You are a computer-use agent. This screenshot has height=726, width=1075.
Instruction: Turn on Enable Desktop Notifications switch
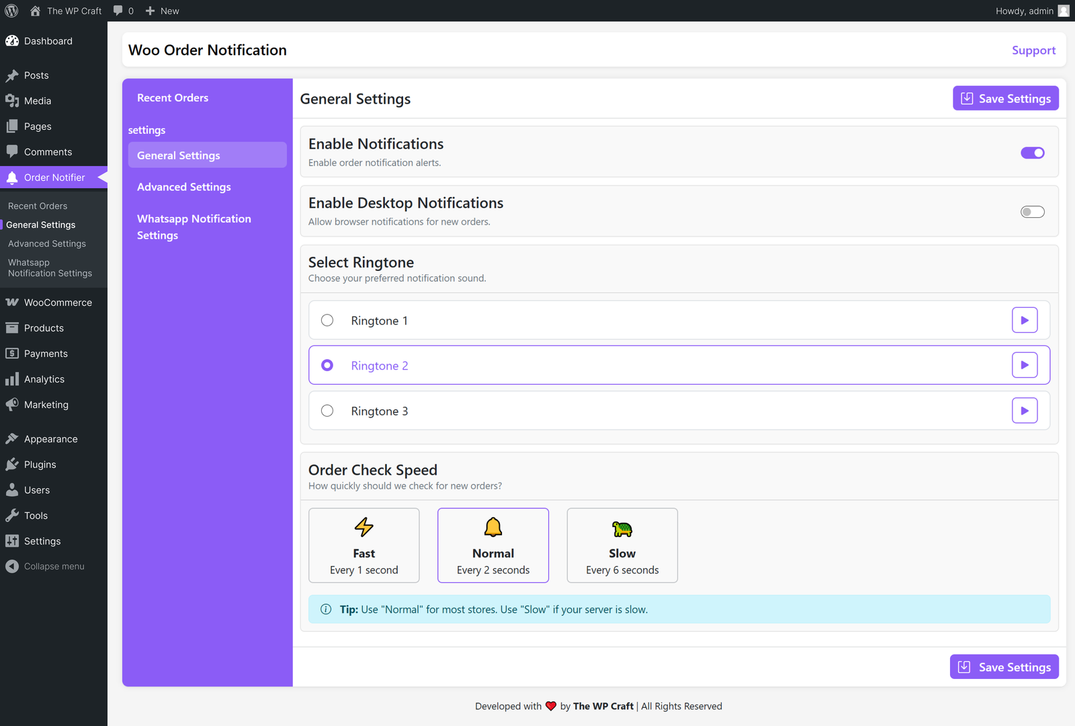(x=1033, y=212)
